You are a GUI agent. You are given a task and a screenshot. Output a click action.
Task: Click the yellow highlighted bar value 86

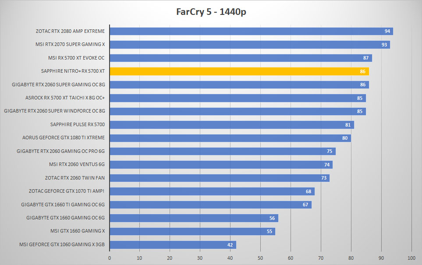click(363, 71)
